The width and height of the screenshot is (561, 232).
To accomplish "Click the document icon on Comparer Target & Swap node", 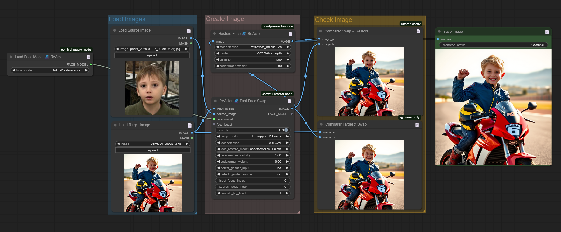I will pos(417,125).
